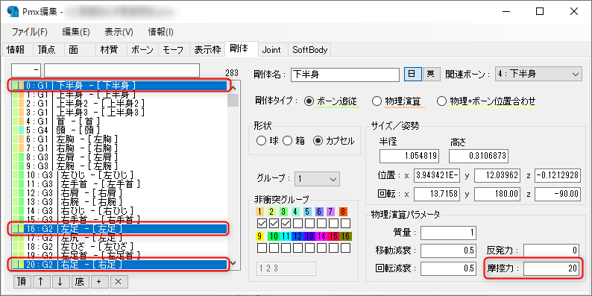Switch to the 面 tab

pyautogui.click(x=79, y=50)
